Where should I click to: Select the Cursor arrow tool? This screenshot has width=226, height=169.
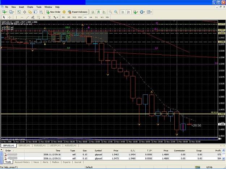(x=4, y=17)
